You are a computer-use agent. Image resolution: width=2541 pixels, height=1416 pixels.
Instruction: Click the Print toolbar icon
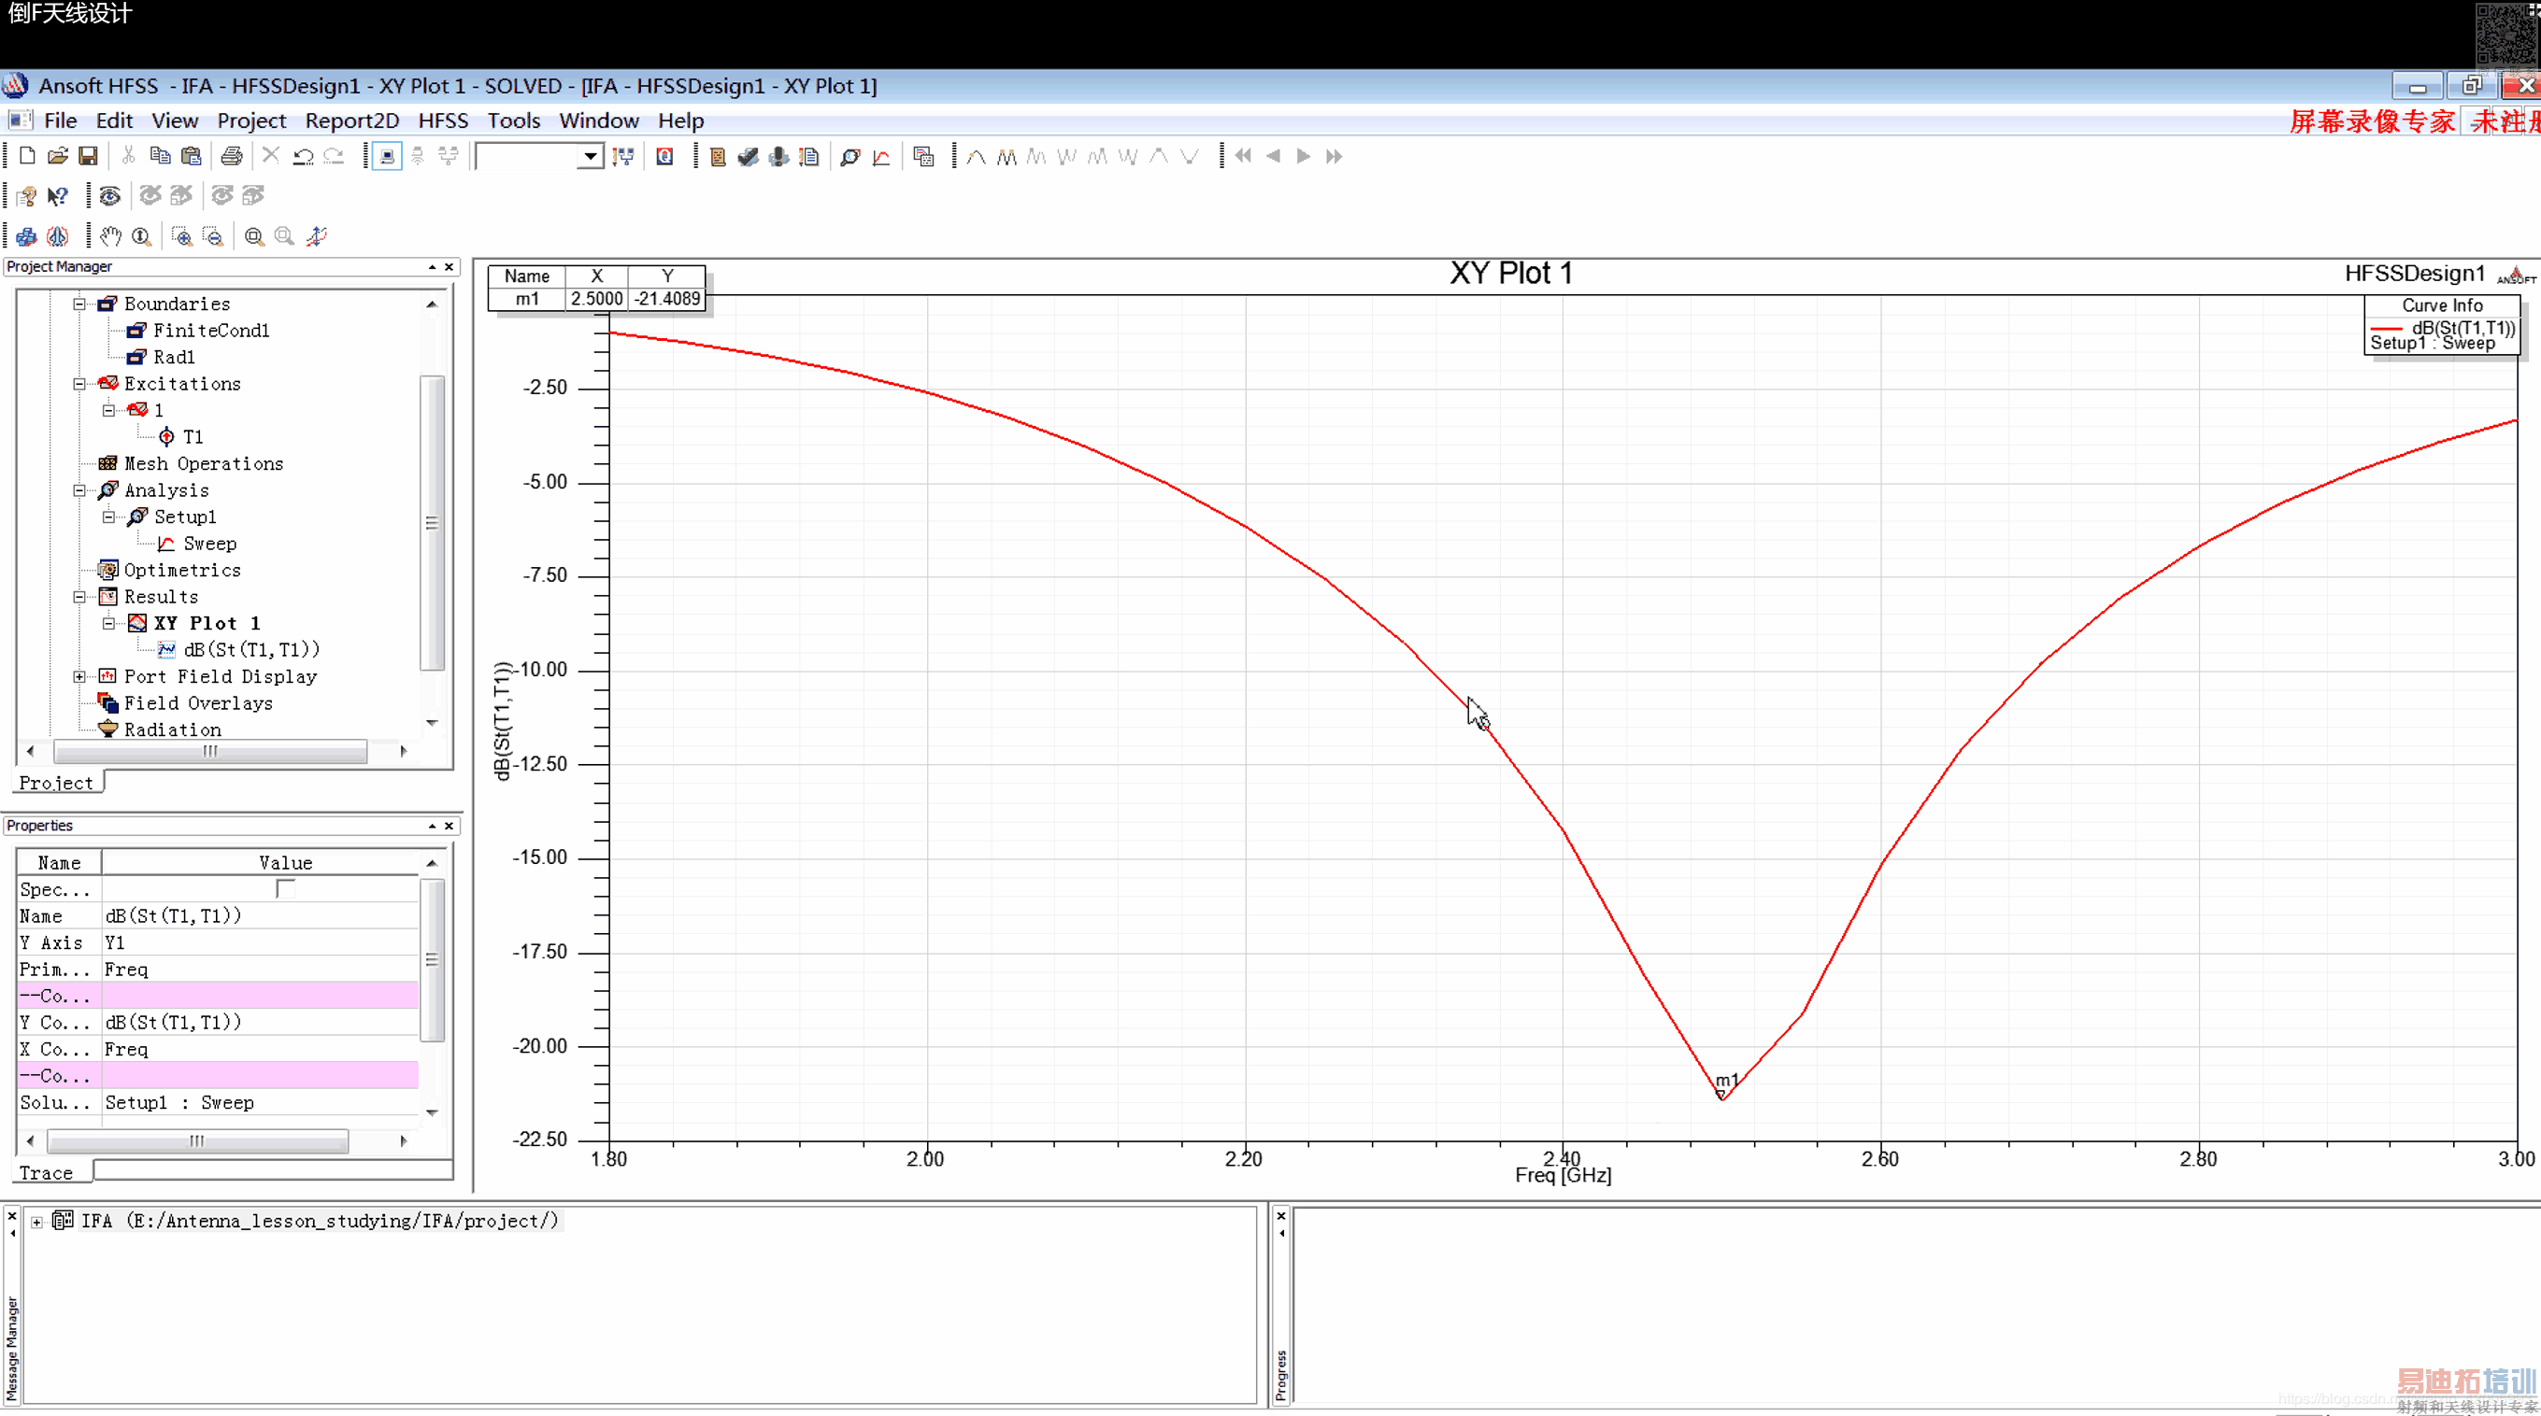coord(231,156)
